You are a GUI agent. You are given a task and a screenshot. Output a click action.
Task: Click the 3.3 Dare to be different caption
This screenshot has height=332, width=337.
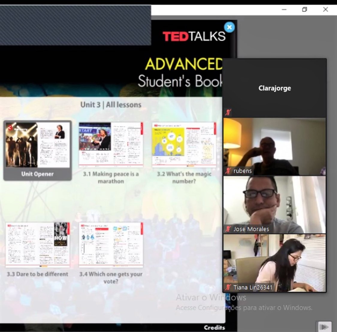(x=37, y=274)
